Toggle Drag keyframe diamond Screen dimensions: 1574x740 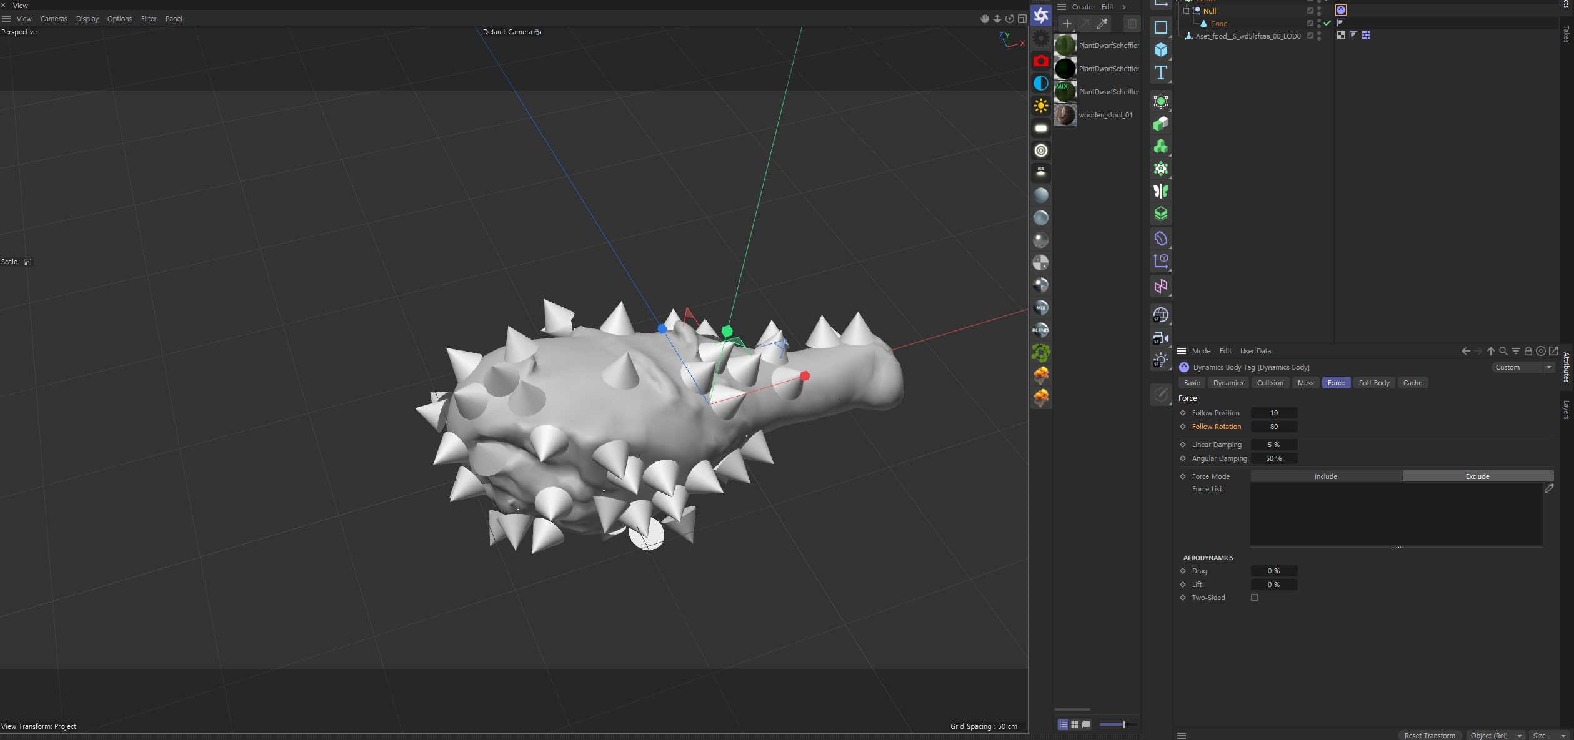point(1183,571)
